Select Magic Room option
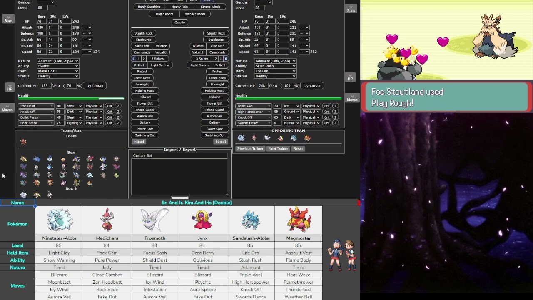533x300 pixels. (x=164, y=14)
